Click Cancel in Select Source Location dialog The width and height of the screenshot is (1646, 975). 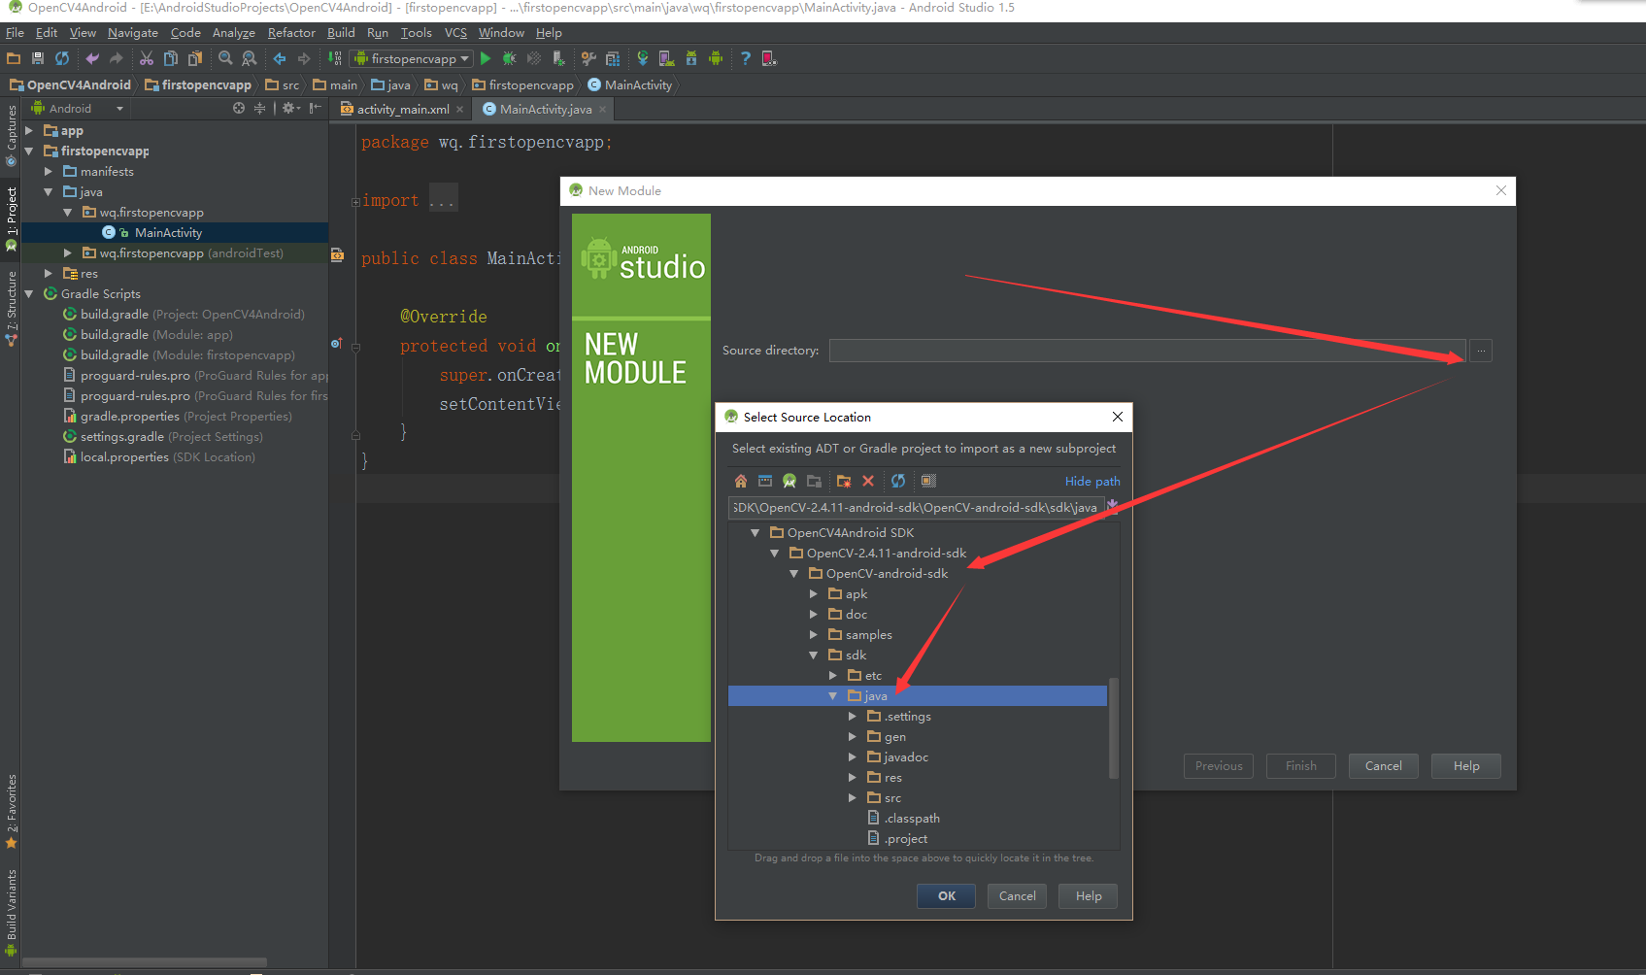tap(1017, 895)
